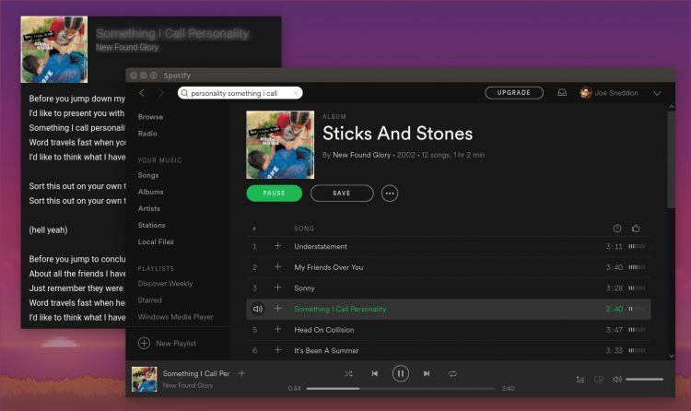Open Browse in the sidebar
The image size is (691, 411).
pos(150,117)
